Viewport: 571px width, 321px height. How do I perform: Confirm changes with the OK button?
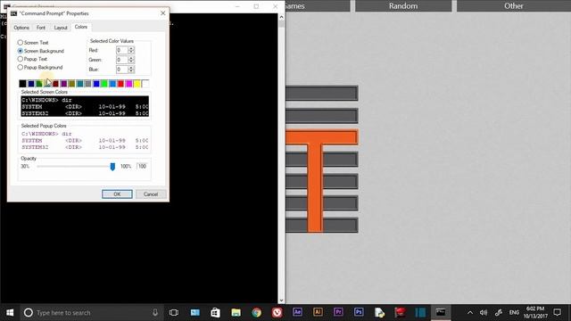pos(117,194)
